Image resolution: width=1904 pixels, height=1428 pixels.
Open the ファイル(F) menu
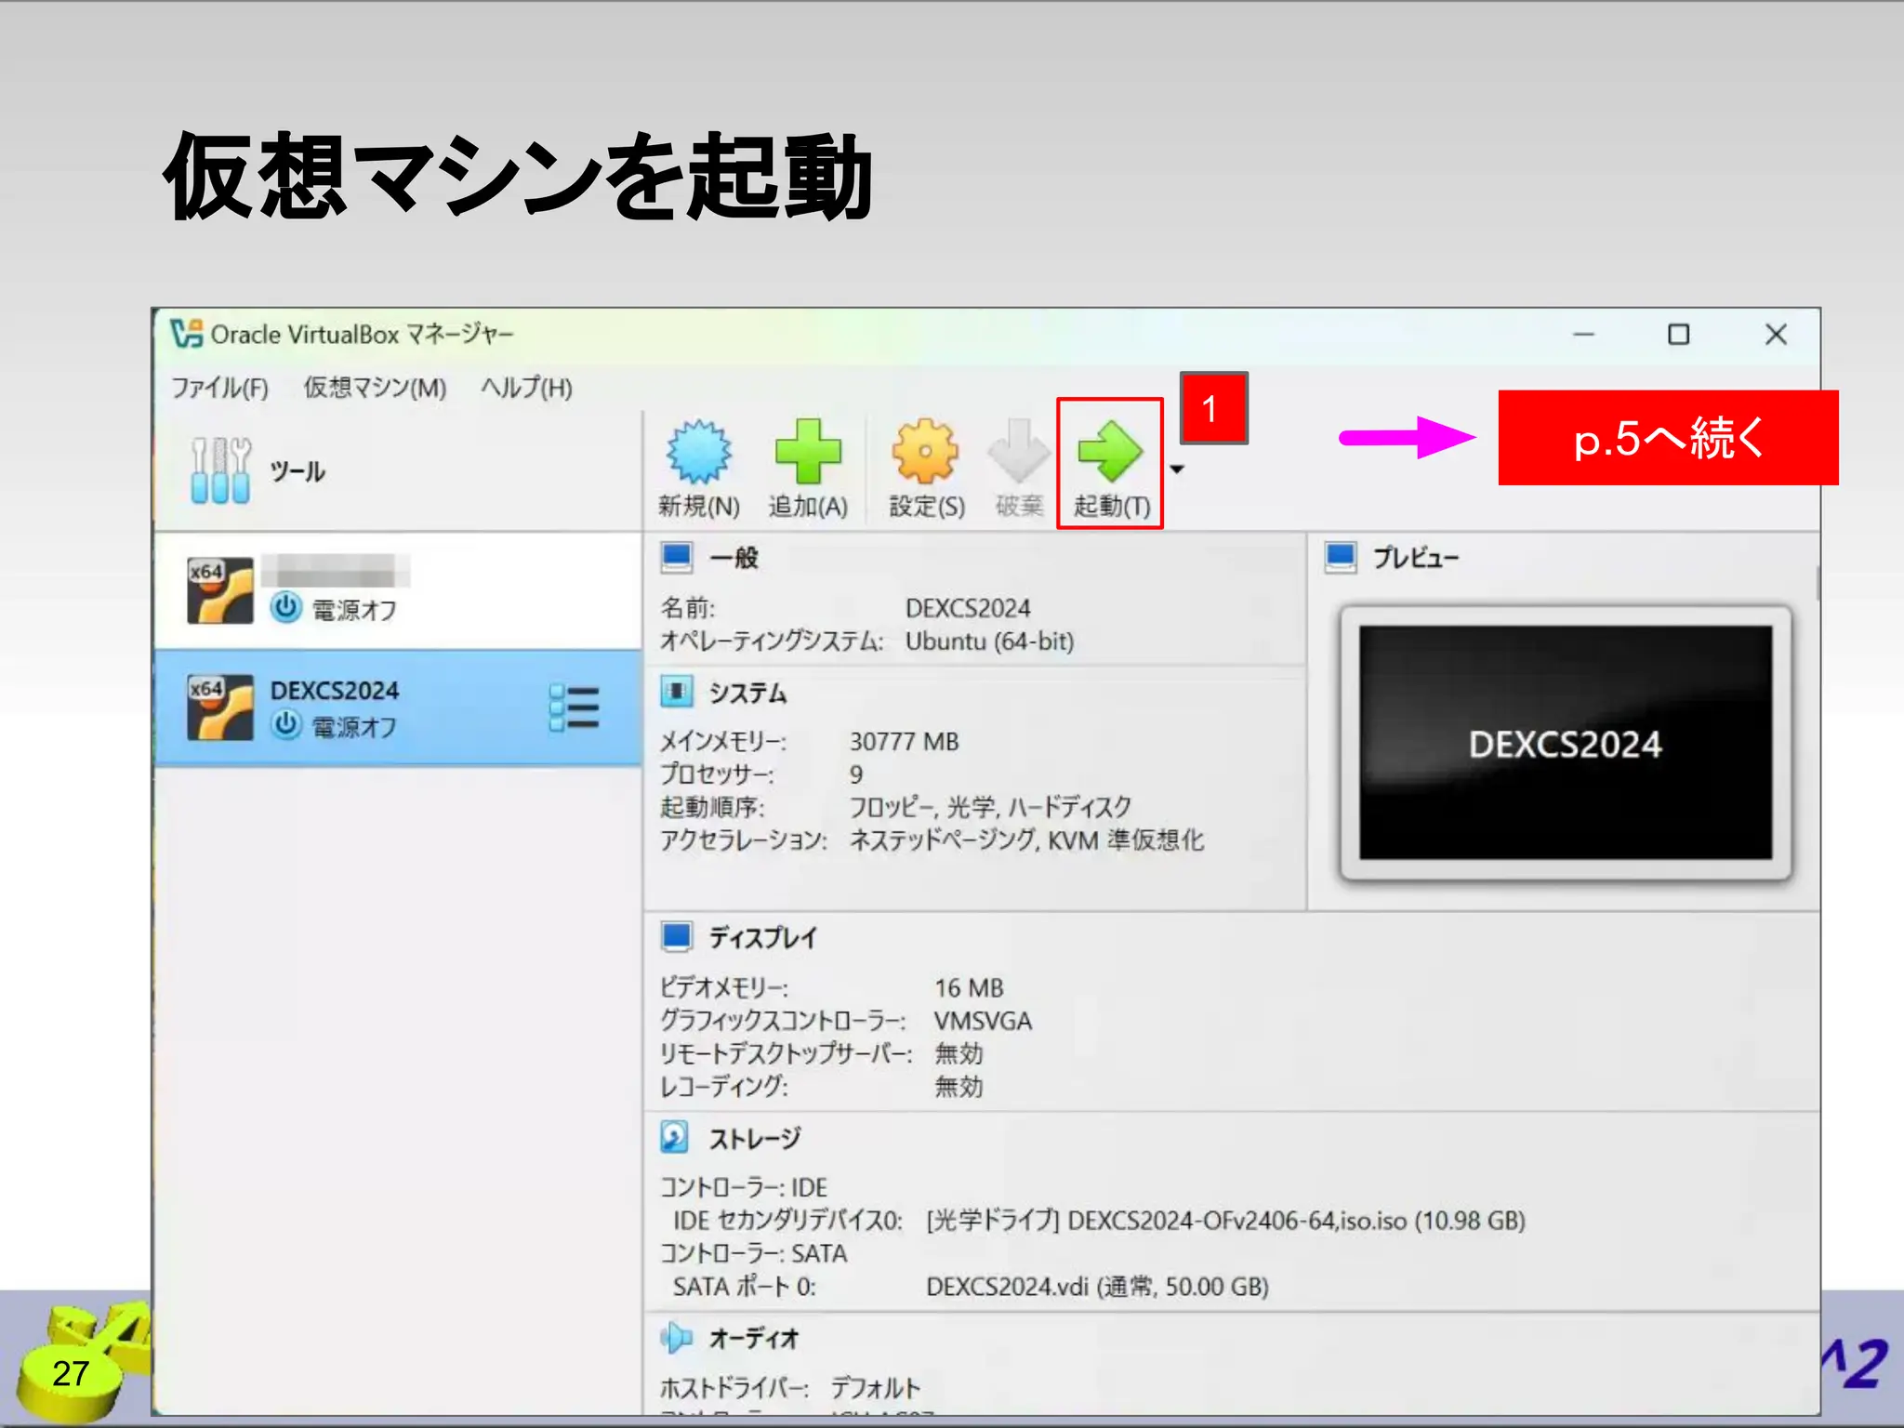pyautogui.click(x=220, y=388)
